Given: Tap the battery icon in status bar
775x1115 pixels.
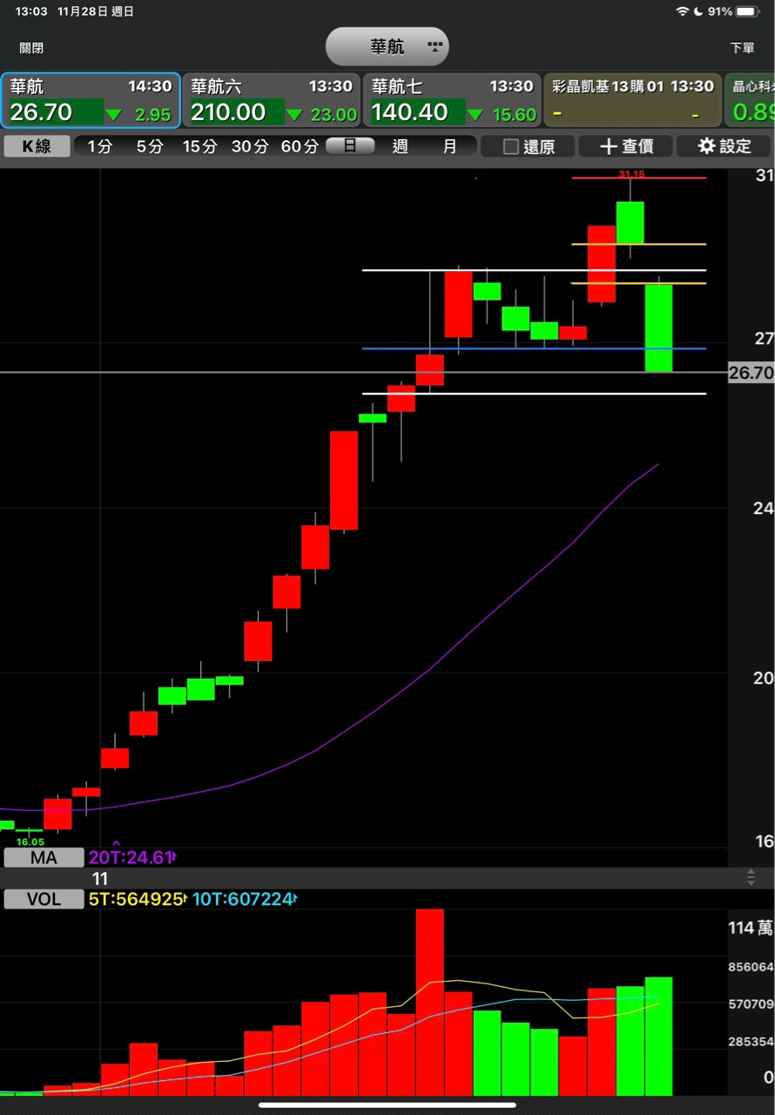Looking at the screenshot, I should [747, 11].
